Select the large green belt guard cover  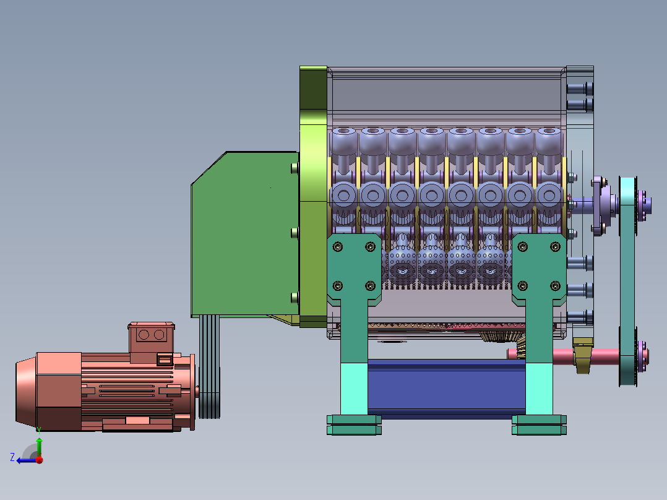(244, 235)
